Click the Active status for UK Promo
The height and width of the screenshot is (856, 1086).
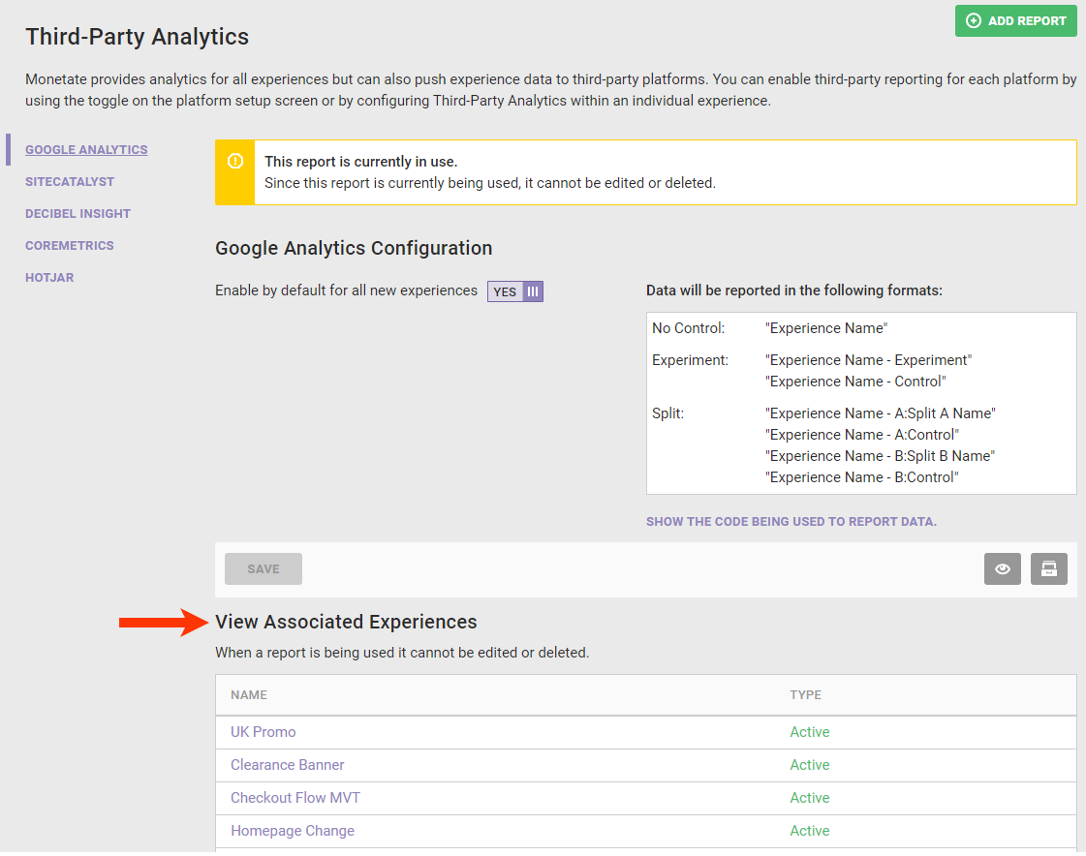[810, 732]
